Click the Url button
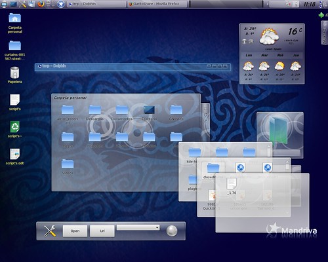The height and width of the screenshot is (262, 328). click(102, 231)
